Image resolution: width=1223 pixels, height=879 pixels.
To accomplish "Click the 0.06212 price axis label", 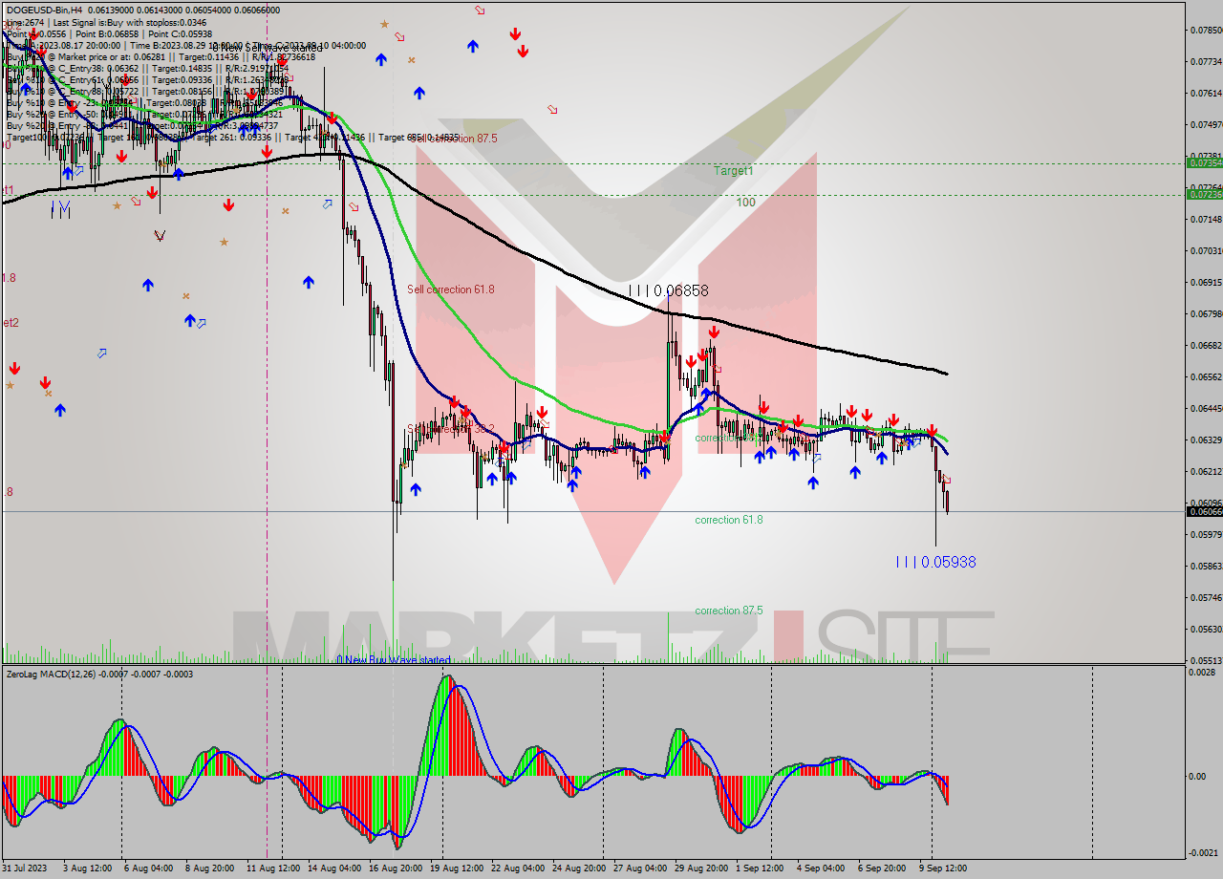I will point(1207,471).
